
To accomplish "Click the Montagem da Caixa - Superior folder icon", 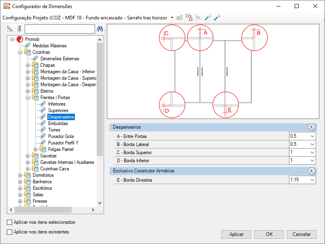I will tap(35, 78).
